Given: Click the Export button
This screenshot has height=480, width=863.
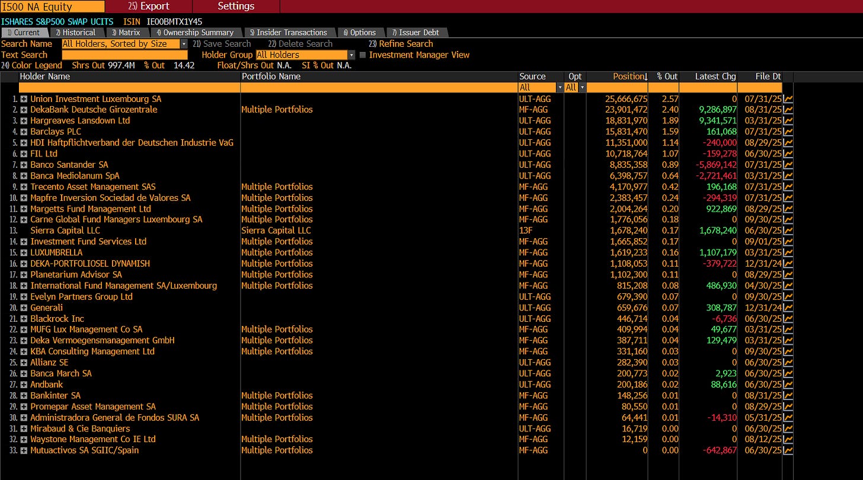Looking at the screenshot, I should 149,7.
